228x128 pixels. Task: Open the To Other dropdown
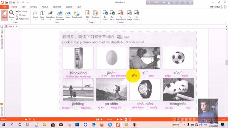(x=139, y=19)
